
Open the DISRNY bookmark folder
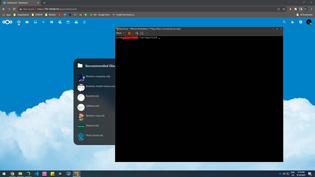(37, 15)
